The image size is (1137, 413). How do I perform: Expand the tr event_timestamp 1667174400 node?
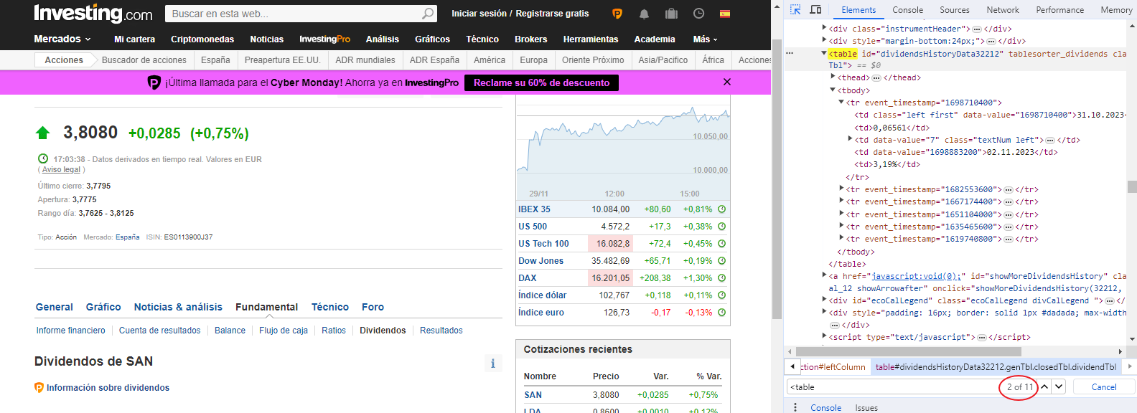pos(841,201)
